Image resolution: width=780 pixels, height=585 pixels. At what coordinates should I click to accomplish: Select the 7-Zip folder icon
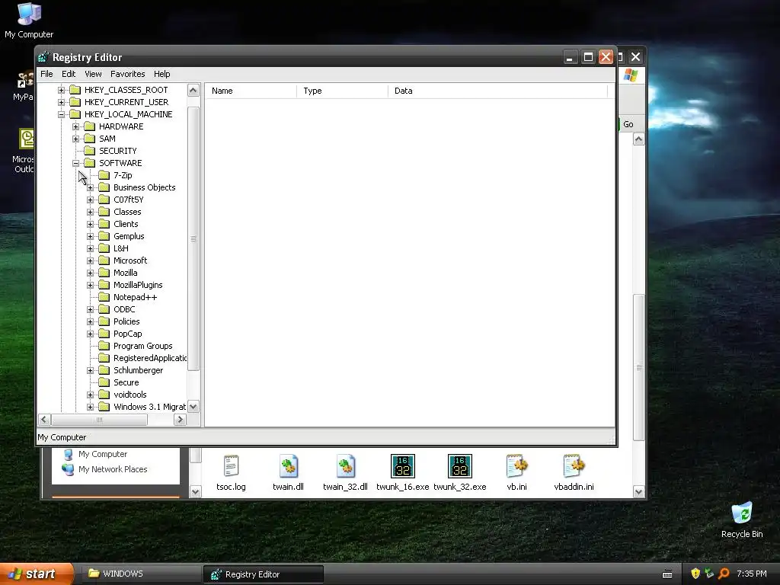(x=104, y=175)
